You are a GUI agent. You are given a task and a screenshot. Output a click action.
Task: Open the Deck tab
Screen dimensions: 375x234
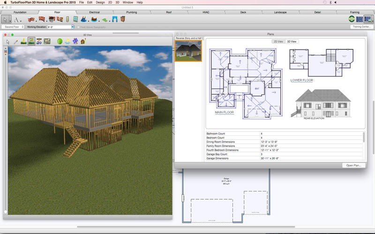coord(243,12)
